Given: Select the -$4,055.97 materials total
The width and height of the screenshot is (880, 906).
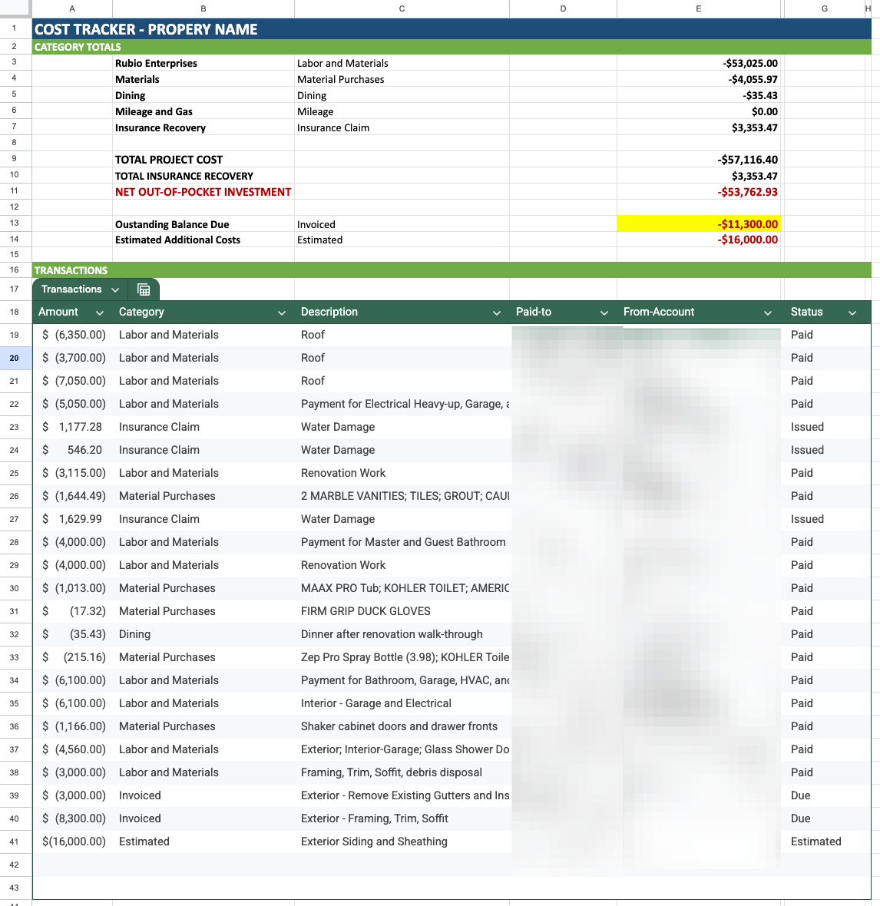Looking at the screenshot, I should pos(699,79).
